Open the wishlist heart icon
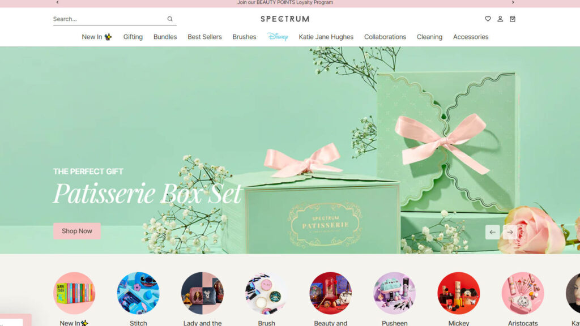Screen dimensions: 580x326 488,19
